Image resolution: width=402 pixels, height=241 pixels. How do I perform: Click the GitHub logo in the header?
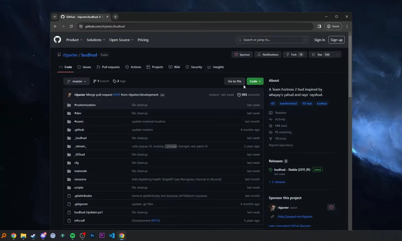click(x=57, y=40)
